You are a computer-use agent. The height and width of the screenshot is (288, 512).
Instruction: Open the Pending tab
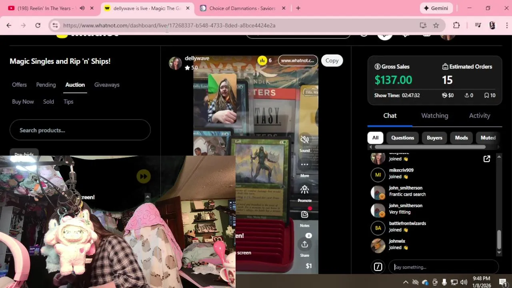[x=46, y=85]
